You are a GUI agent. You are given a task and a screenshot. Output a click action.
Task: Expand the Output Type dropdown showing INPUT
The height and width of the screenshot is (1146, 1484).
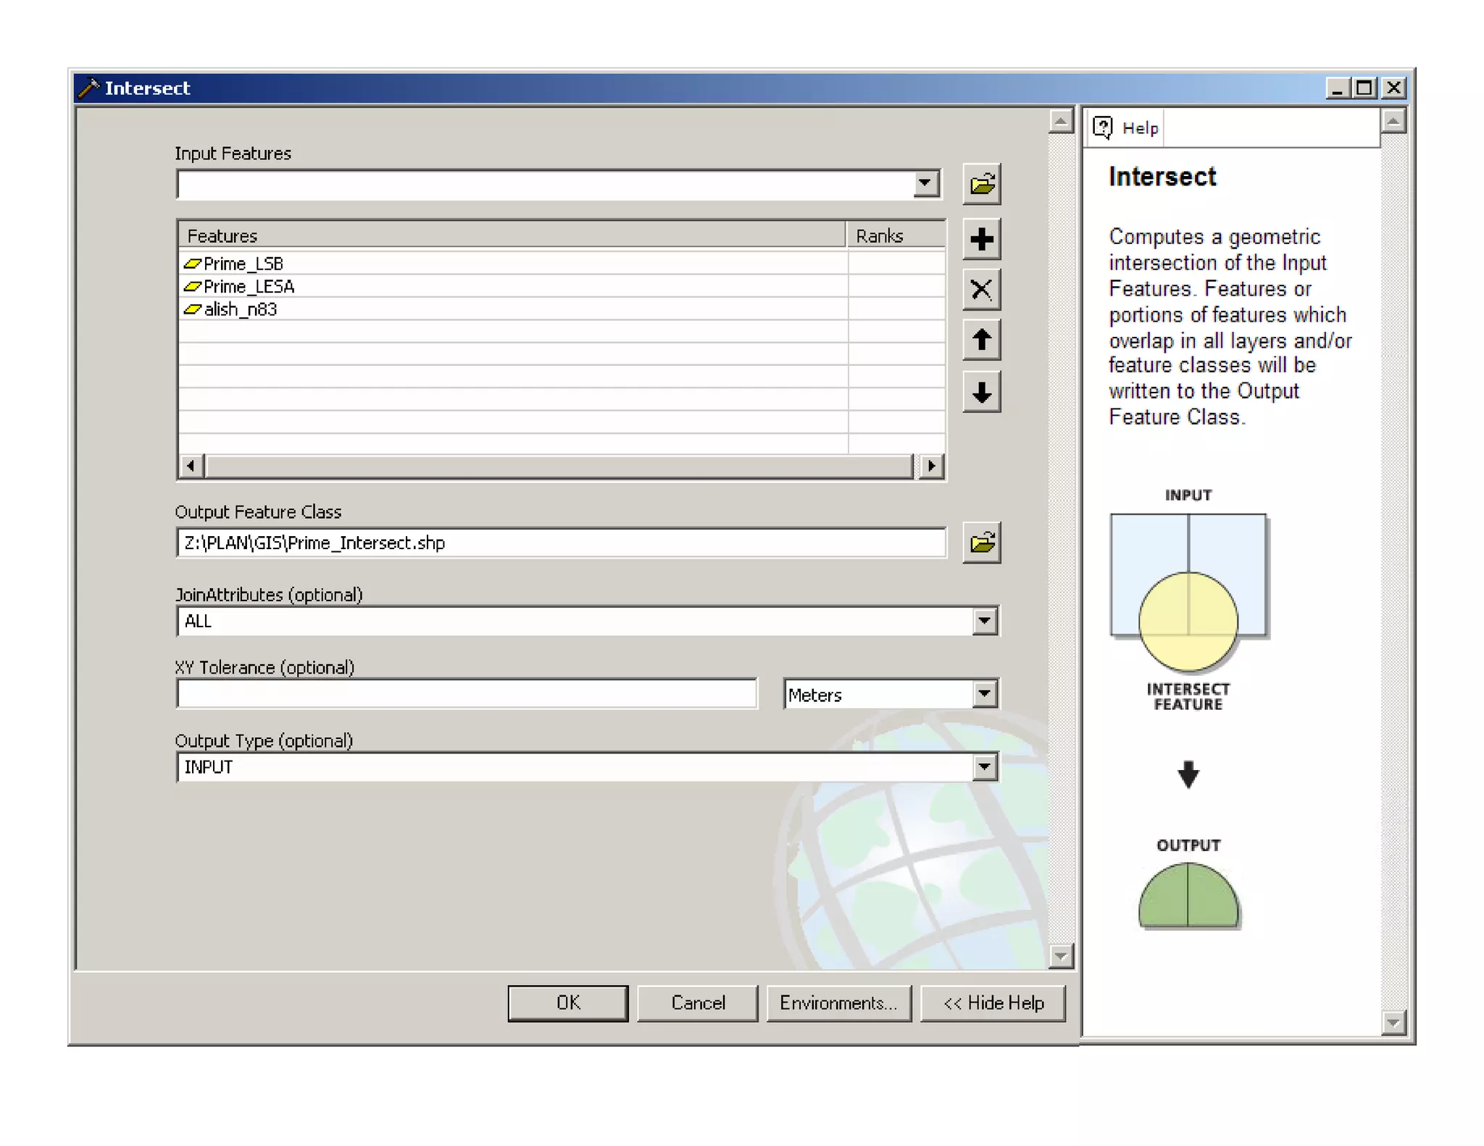[983, 767]
